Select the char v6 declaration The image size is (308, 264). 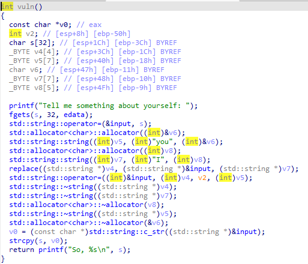click(x=26, y=70)
